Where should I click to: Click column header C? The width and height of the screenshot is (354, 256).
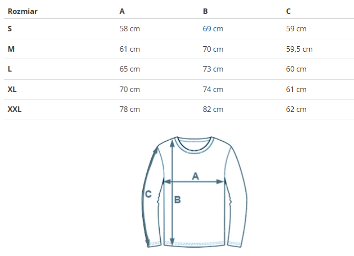pos(288,11)
